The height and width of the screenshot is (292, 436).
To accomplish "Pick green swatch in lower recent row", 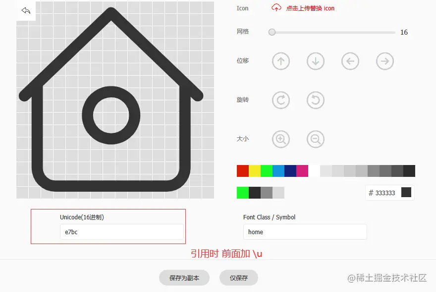I will 243,193.
